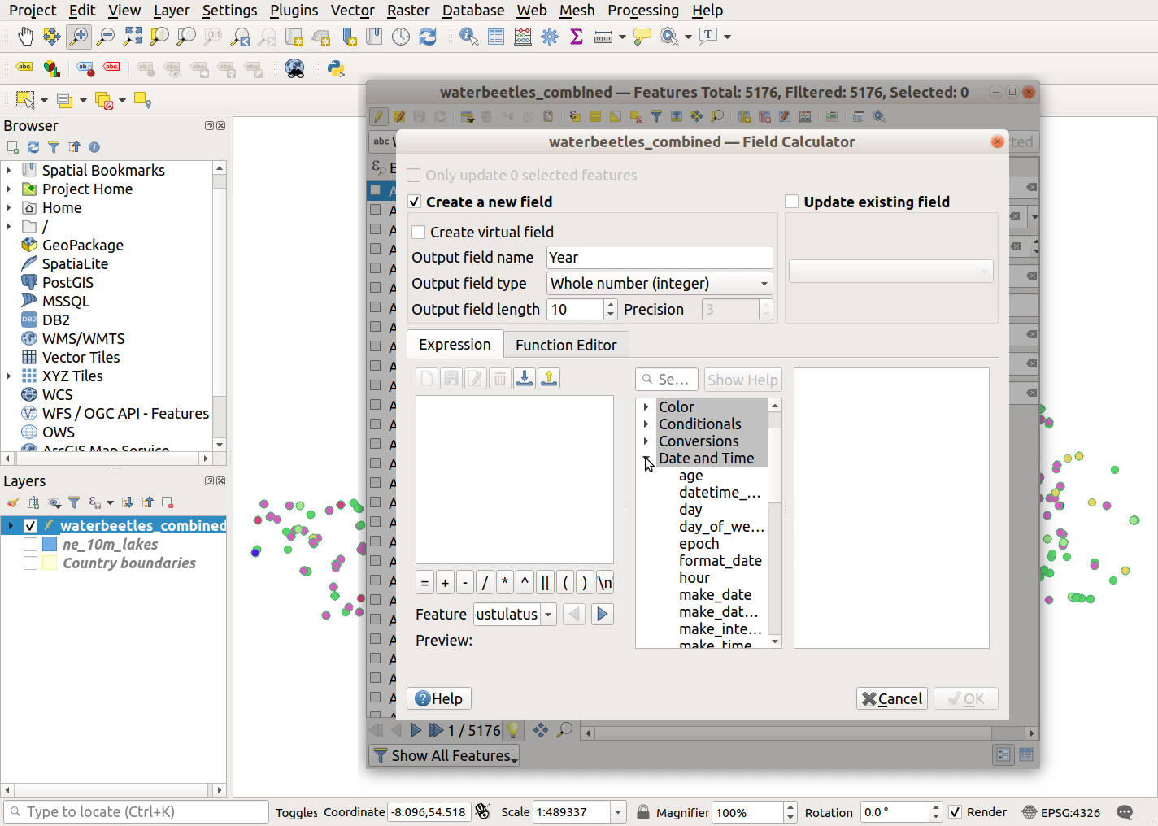Image resolution: width=1158 pixels, height=826 pixels.
Task: Select the Expression tab
Action: pyautogui.click(x=455, y=344)
